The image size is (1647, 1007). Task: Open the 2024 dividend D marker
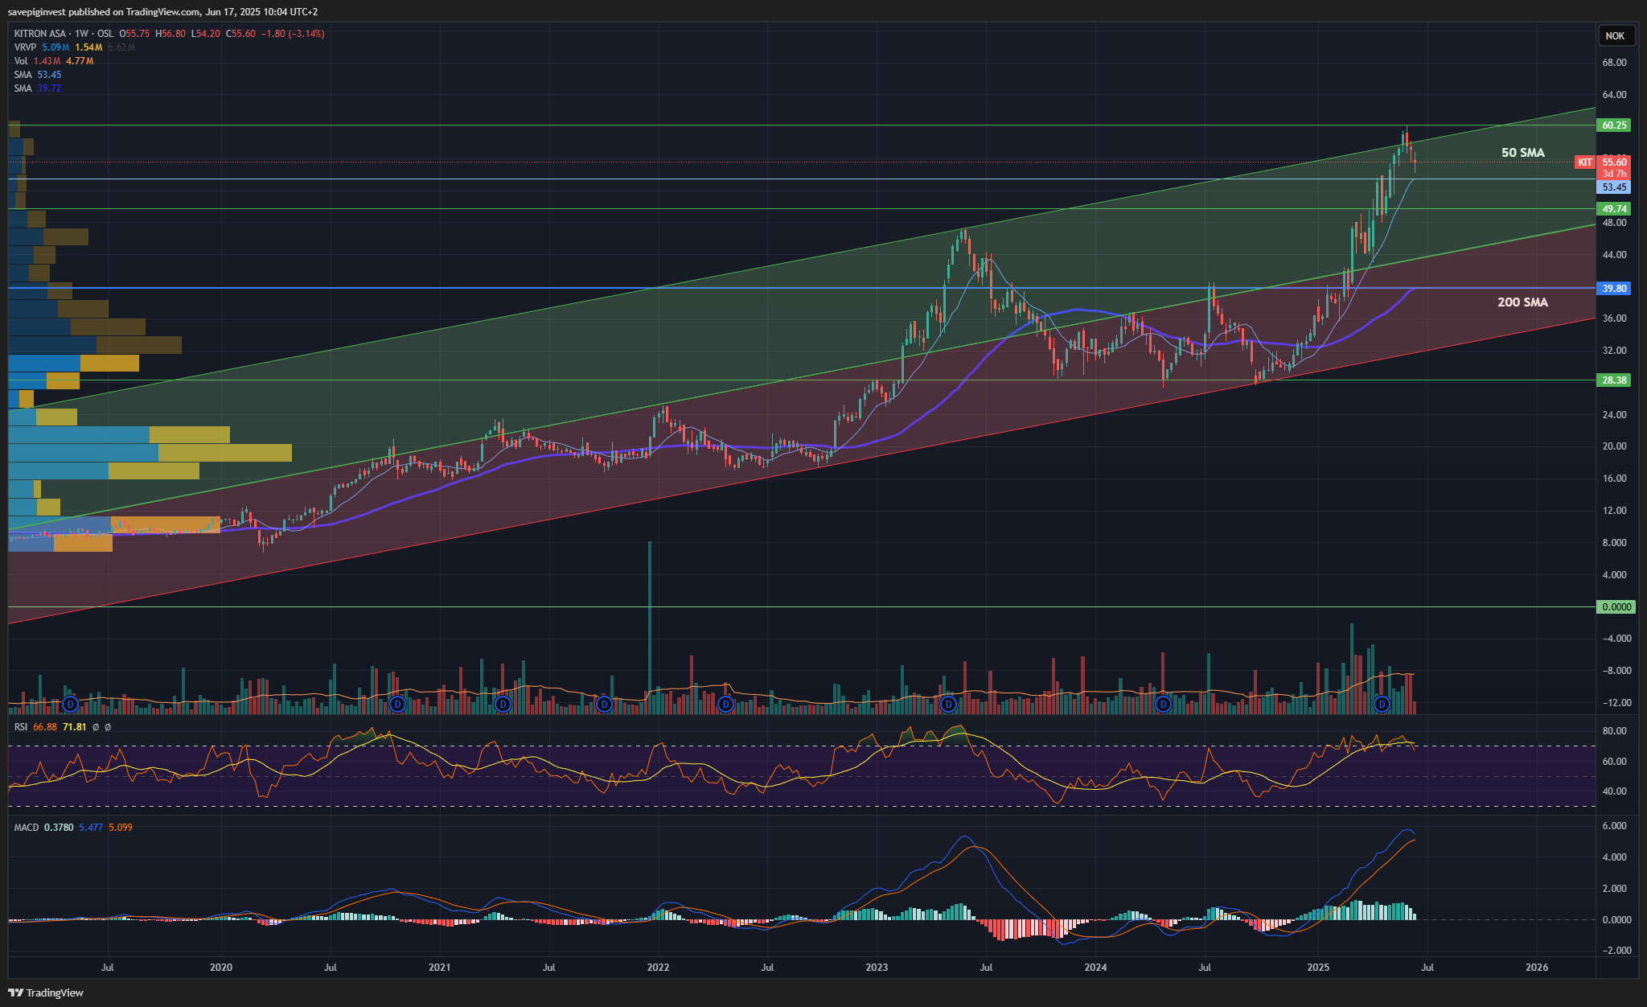(1162, 705)
